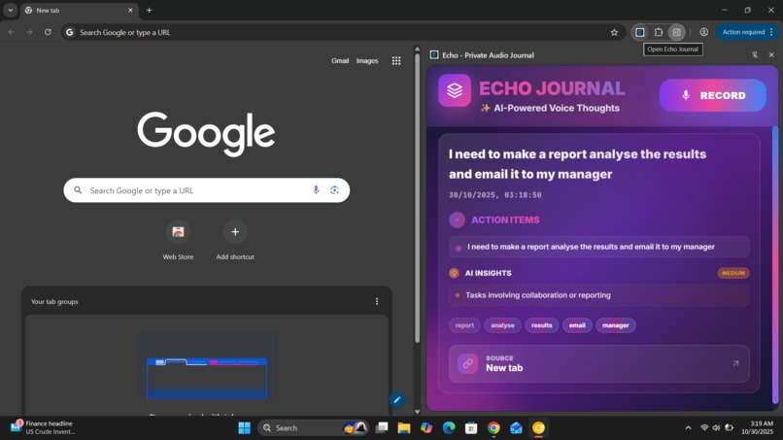Open the Chrome profile avatar icon
This screenshot has width=783, height=440.
[x=703, y=32]
